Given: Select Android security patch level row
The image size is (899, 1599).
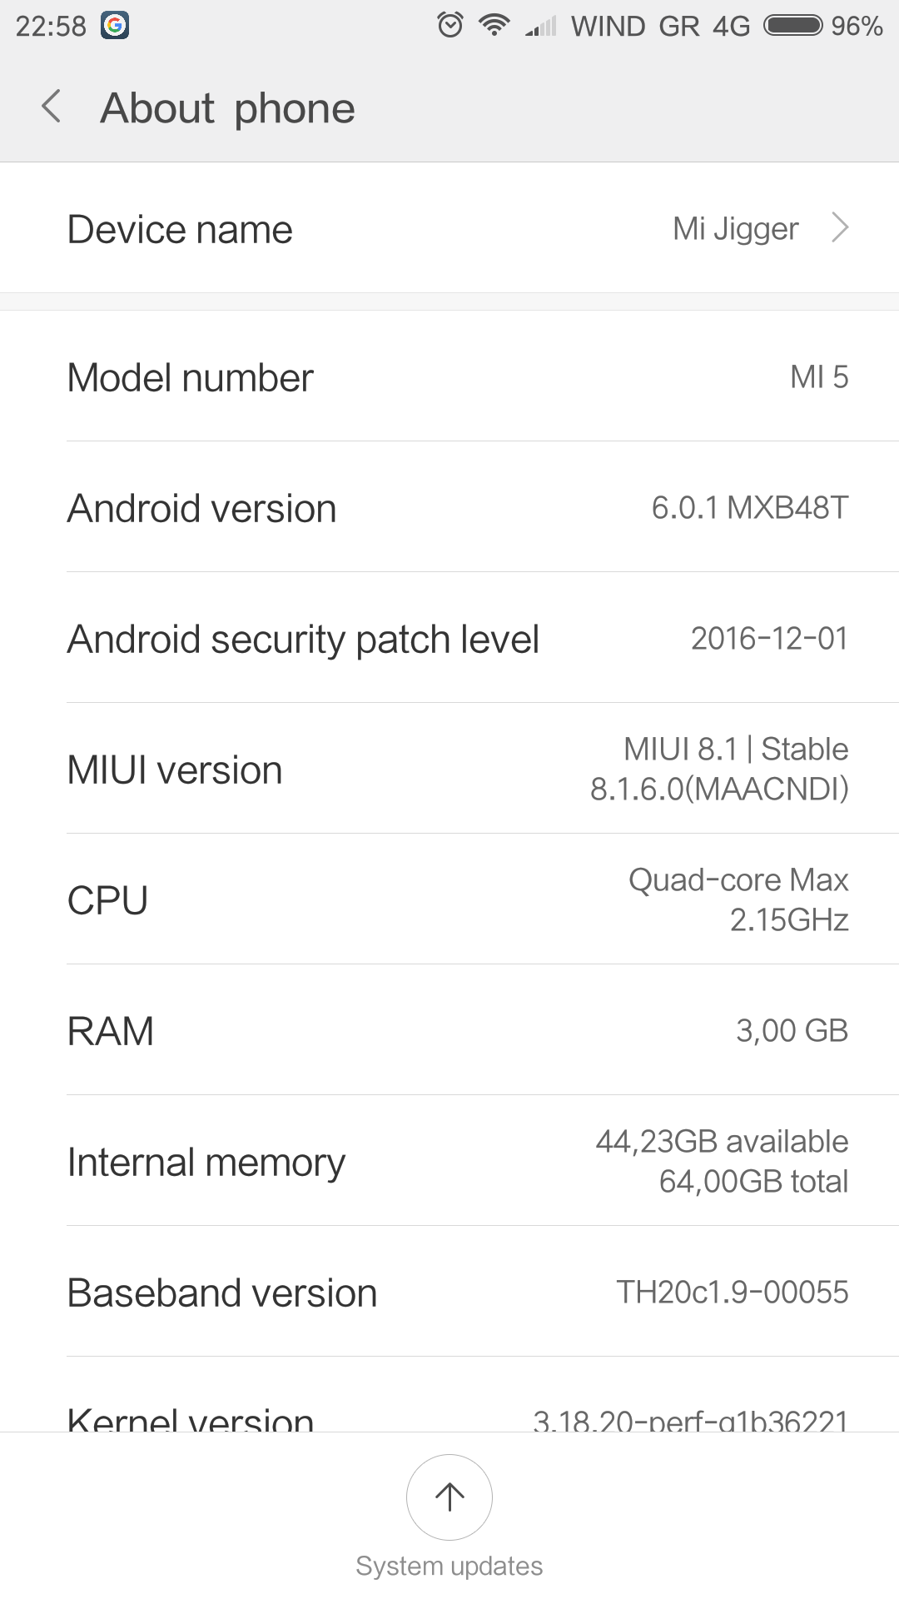Looking at the screenshot, I should click(x=449, y=639).
